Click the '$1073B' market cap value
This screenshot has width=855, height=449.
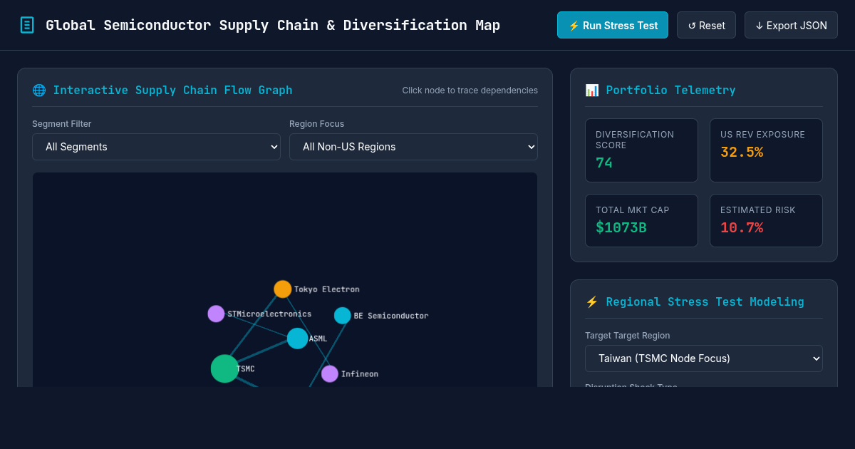click(x=621, y=228)
